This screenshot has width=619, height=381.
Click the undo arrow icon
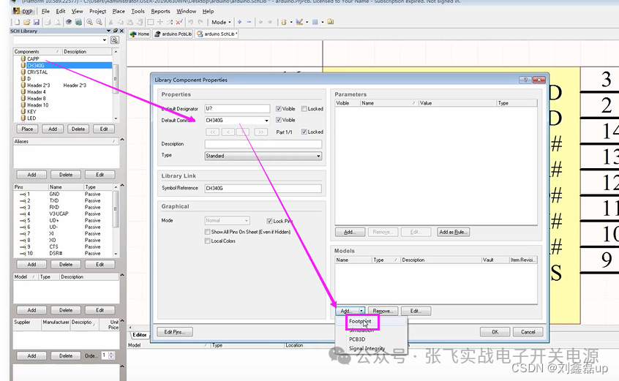pos(191,22)
